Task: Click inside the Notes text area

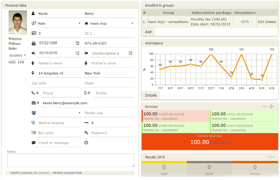Action: (70, 160)
